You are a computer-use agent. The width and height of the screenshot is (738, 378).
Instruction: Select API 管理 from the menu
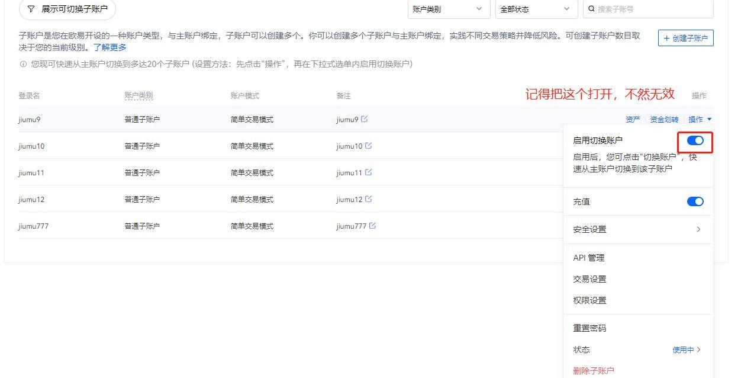click(x=589, y=258)
